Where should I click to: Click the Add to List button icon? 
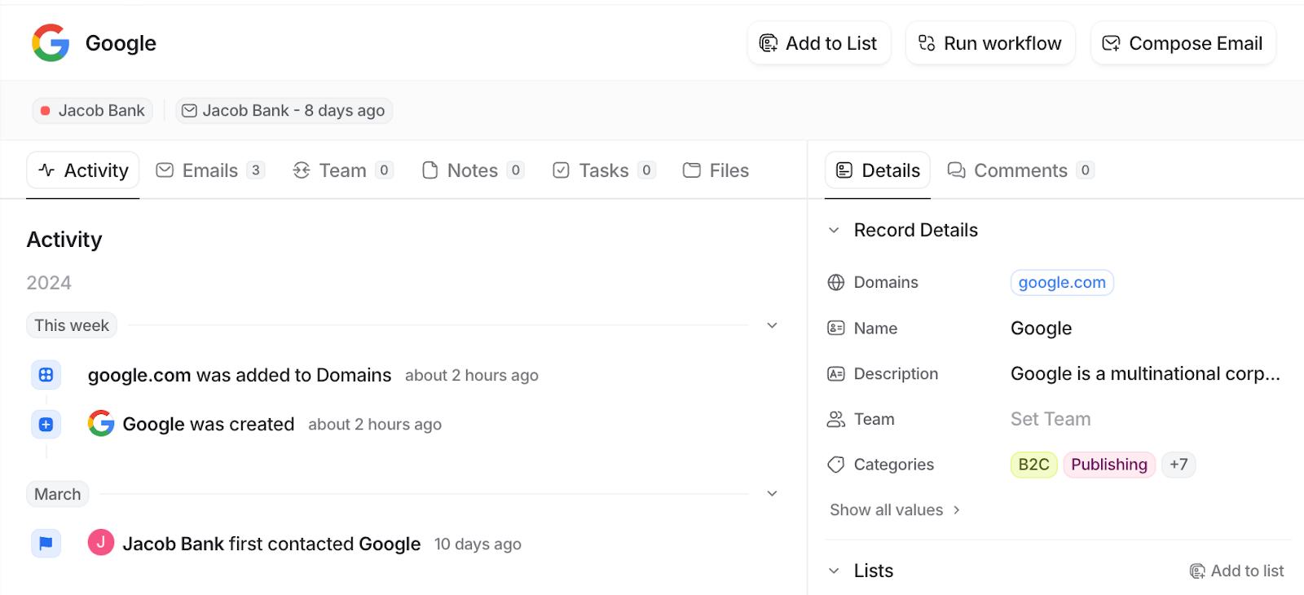[x=769, y=43]
